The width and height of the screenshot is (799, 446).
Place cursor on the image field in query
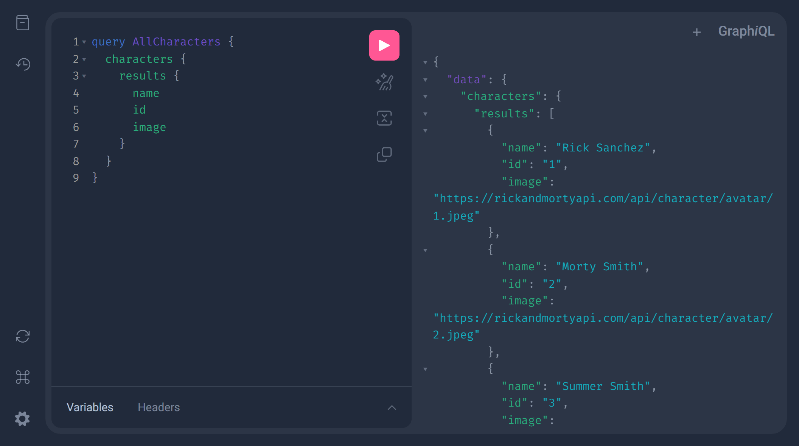click(149, 127)
